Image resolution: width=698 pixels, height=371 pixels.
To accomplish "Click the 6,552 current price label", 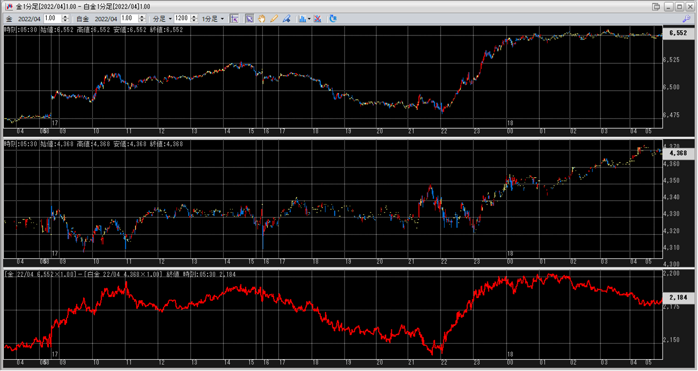I will (x=678, y=33).
